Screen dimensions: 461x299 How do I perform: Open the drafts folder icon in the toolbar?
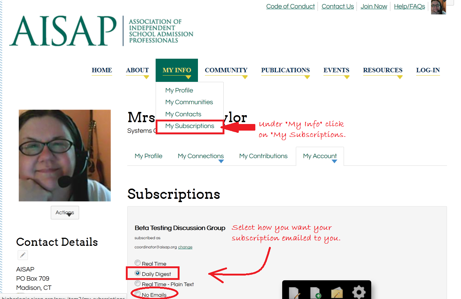click(337, 293)
